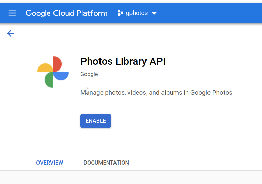Expand the project selector dropdown arrow

154,13
